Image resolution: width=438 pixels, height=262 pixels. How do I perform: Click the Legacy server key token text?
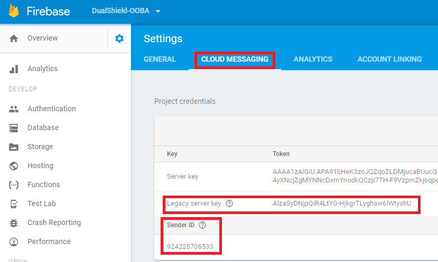(342, 203)
